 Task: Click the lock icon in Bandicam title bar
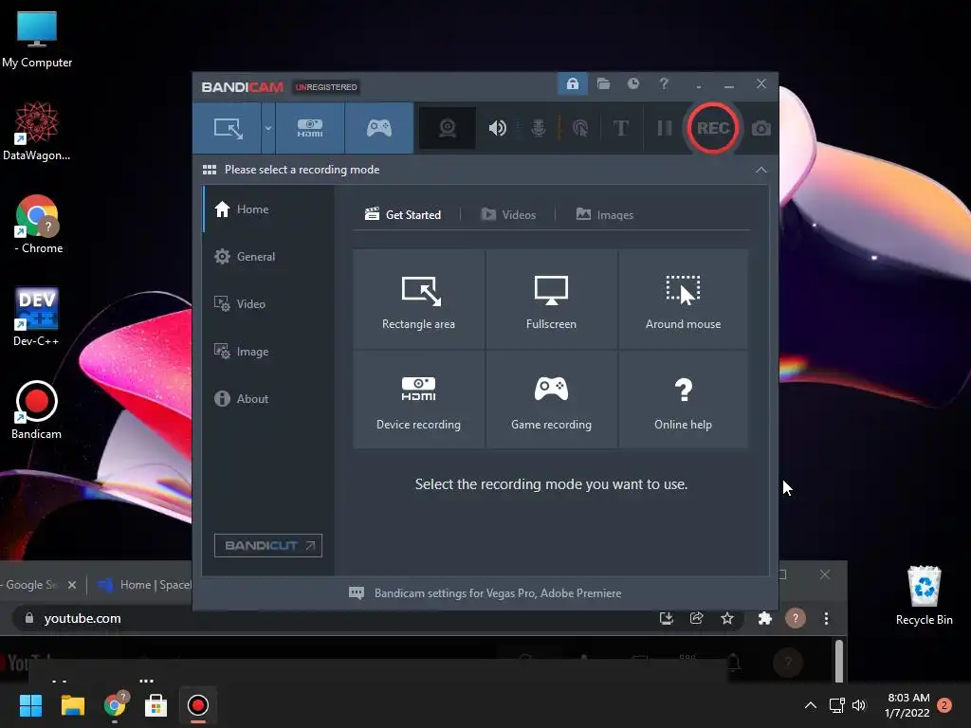[572, 83]
